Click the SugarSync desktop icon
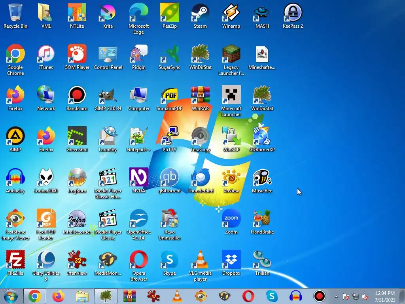The image size is (405, 304). pyautogui.click(x=169, y=57)
